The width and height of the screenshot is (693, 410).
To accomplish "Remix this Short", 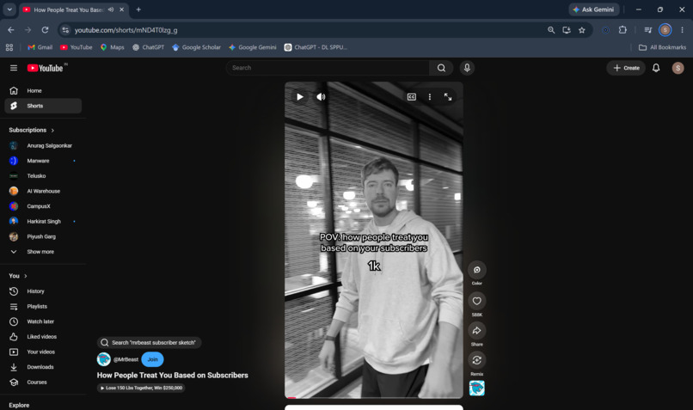I will tap(477, 360).
